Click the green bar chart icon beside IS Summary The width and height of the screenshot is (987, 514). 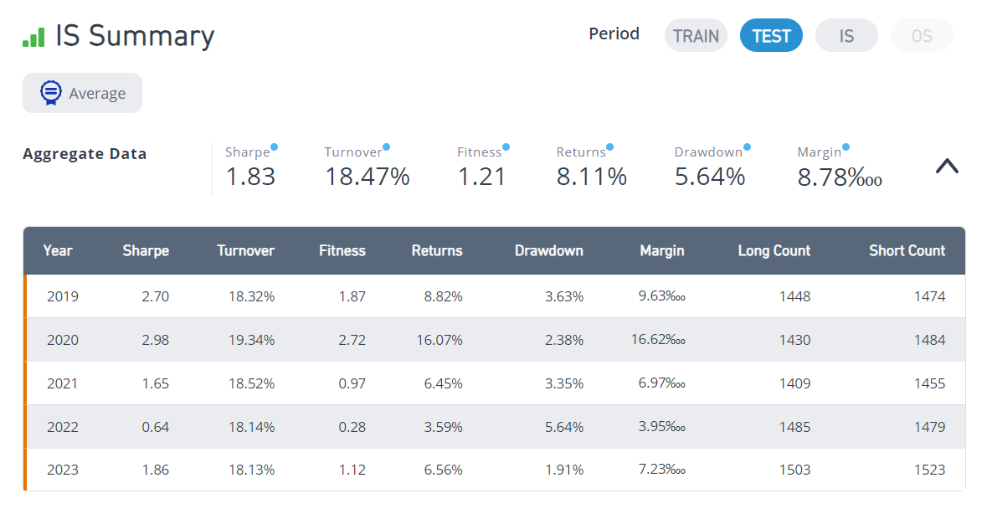(34, 37)
